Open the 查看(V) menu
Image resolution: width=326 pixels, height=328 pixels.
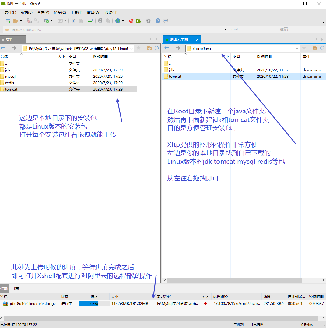click(43, 12)
